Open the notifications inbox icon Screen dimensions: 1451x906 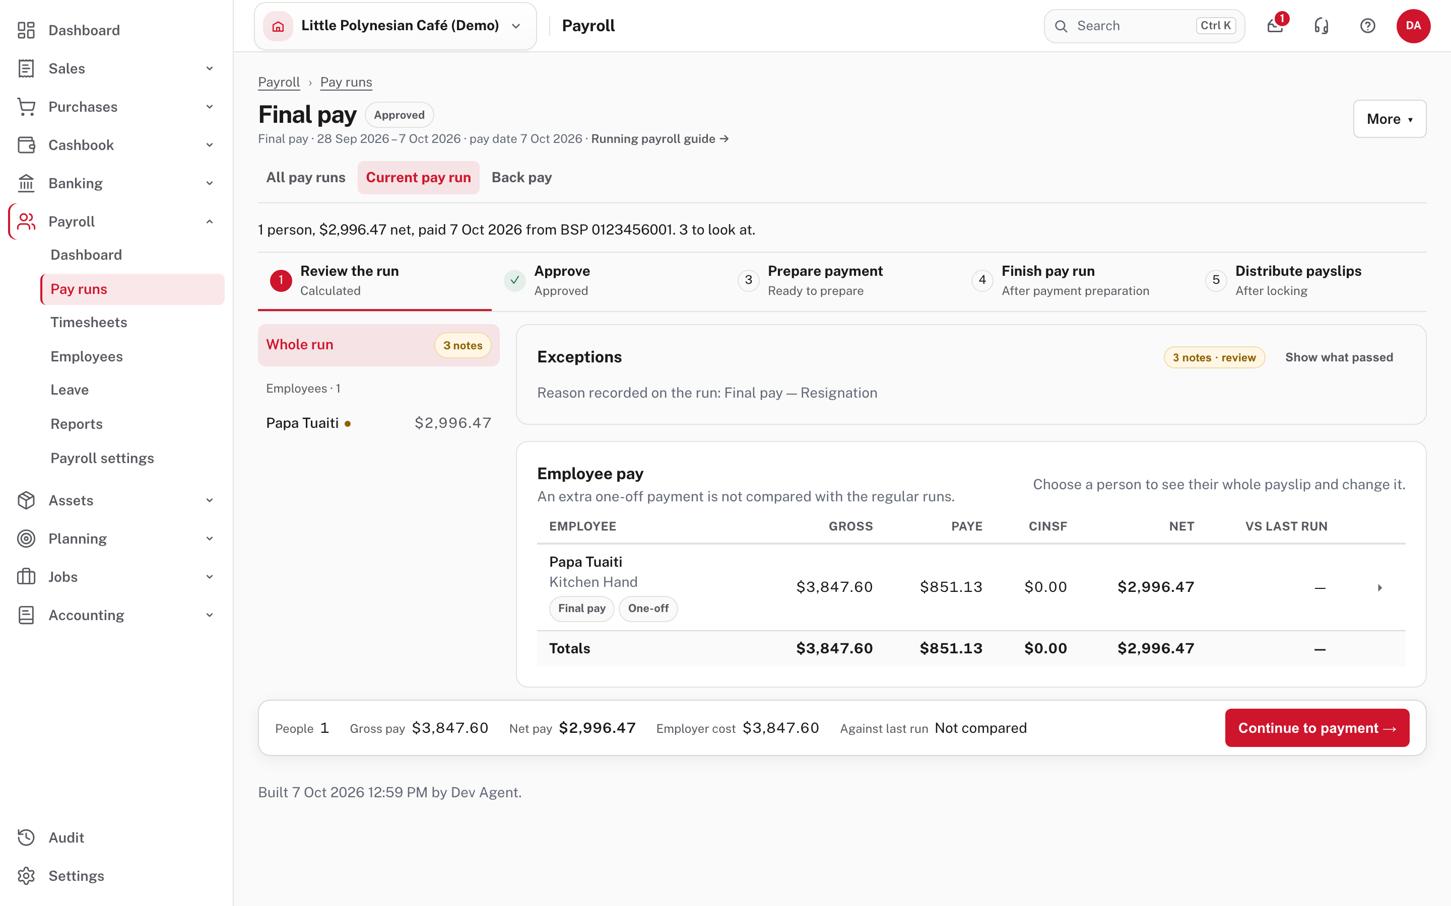tap(1275, 26)
